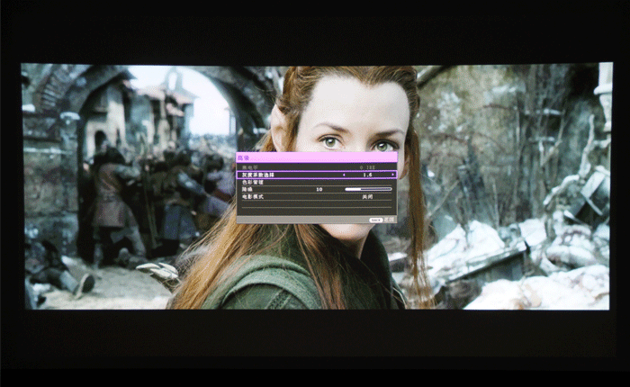
Task: Select the greyed-out 黑电平 row
Action: (x=249, y=166)
